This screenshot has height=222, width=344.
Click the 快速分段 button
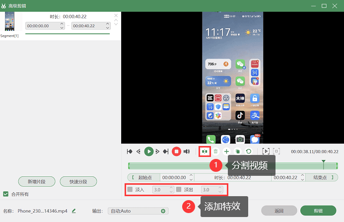tap(78, 182)
